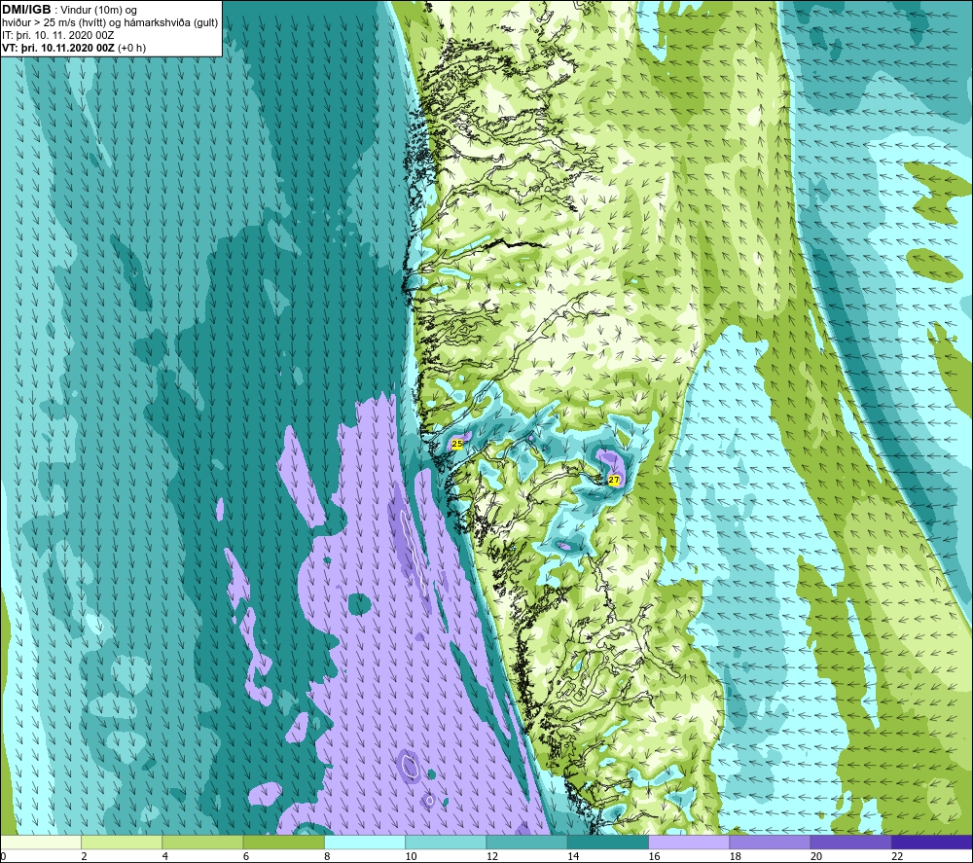
Task: Click the '6' value on the legend scale
Action: point(246,856)
